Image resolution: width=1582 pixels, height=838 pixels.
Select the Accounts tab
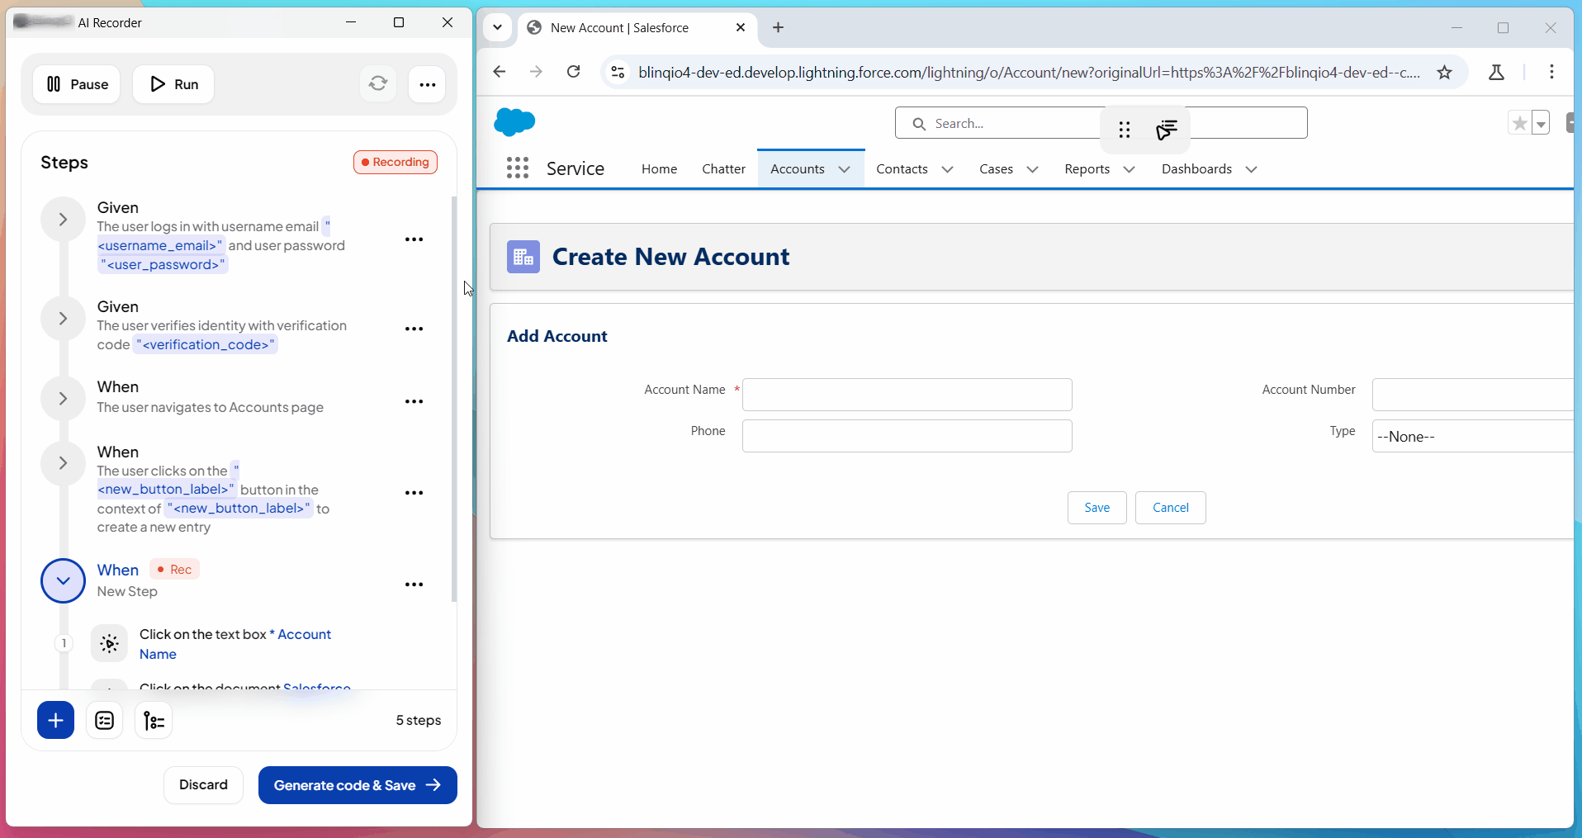[x=798, y=168]
